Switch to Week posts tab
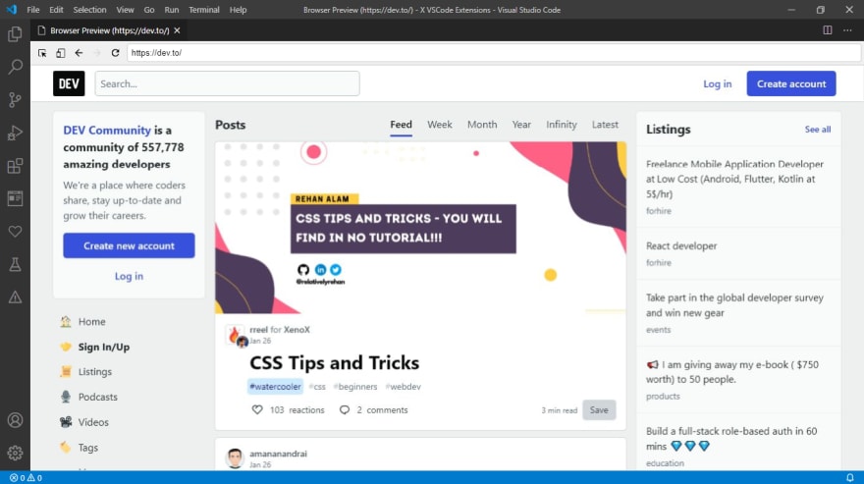This screenshot has width=864, height=484. click(x=440, y=125)
